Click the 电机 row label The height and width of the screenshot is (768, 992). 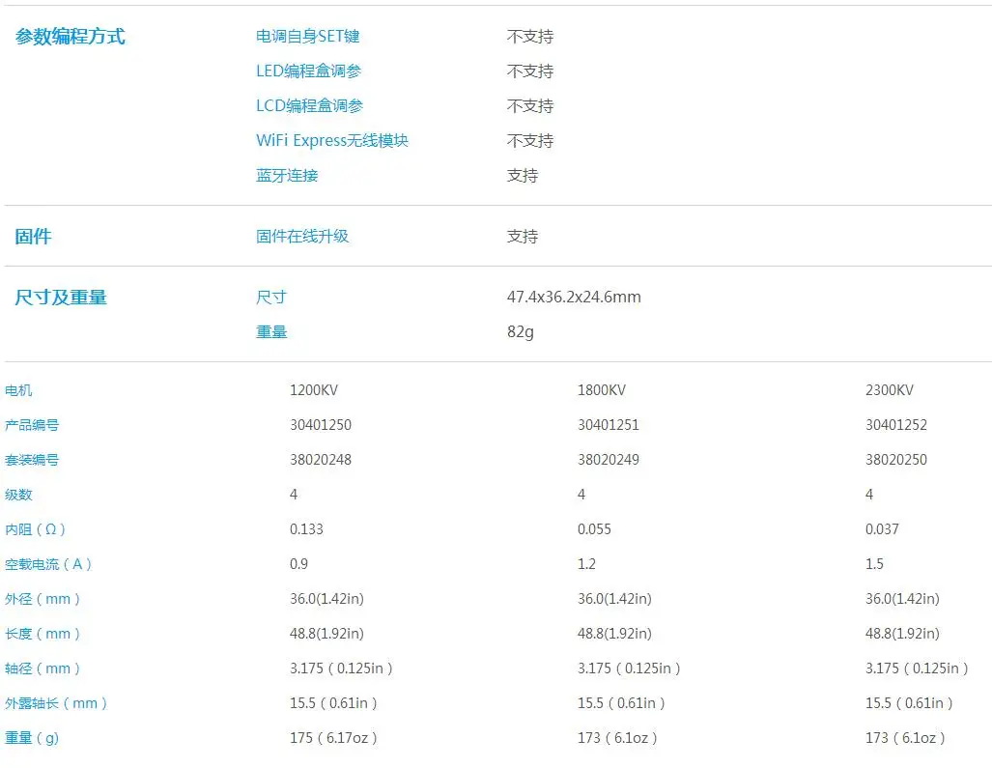pyautogui.click(x=18, y=390)
